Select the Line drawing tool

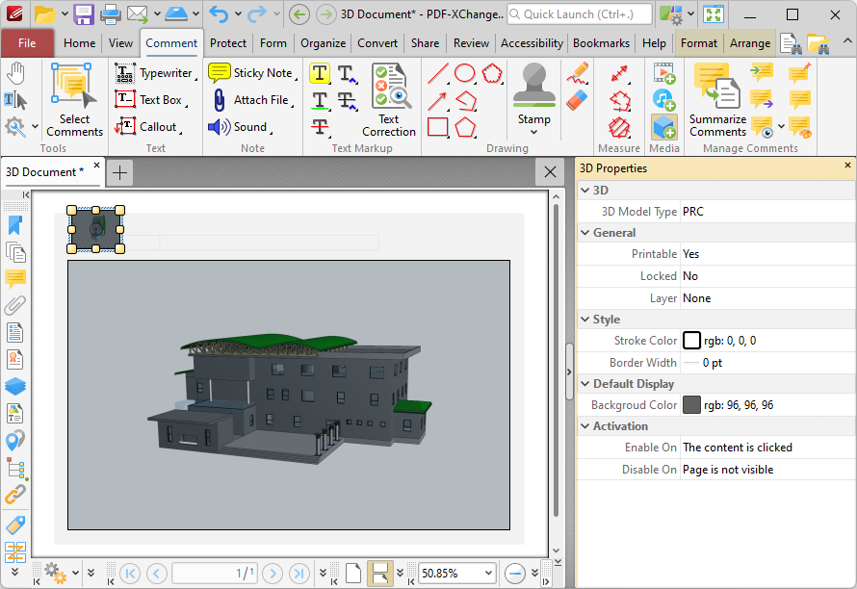click(x=438, y=73)
